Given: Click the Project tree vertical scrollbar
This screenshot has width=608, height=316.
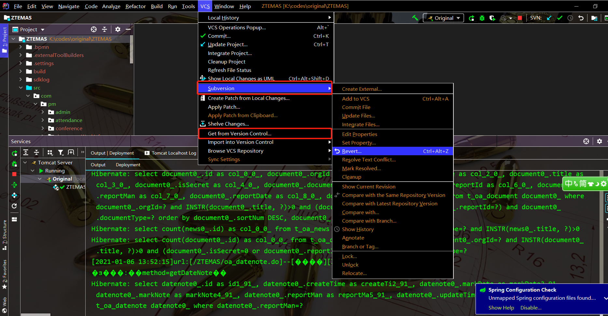Looking at the screenshot, I should pos(131,49).
